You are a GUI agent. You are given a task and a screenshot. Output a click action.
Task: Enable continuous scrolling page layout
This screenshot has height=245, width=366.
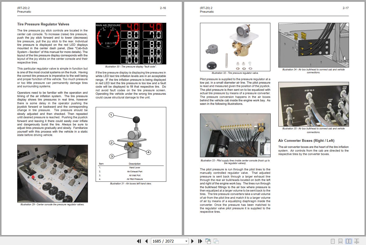pyautogui.click(x=341, y=241)
